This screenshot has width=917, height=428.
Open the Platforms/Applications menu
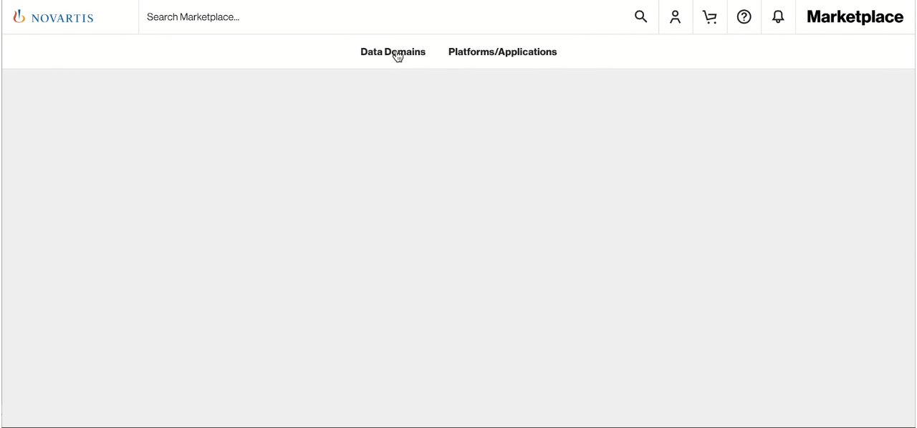pyautogui.click(x=502, y=52)
